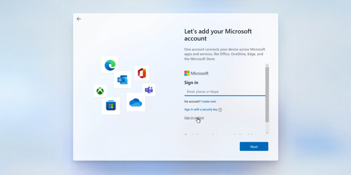
Task: Open Sign-in options link
Action: click(194, 117)
